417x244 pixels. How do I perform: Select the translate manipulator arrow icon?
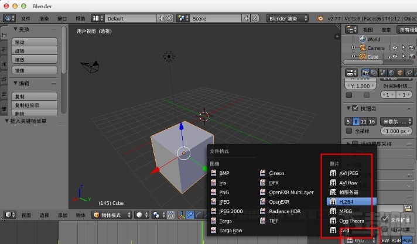[x=190, y=215]
